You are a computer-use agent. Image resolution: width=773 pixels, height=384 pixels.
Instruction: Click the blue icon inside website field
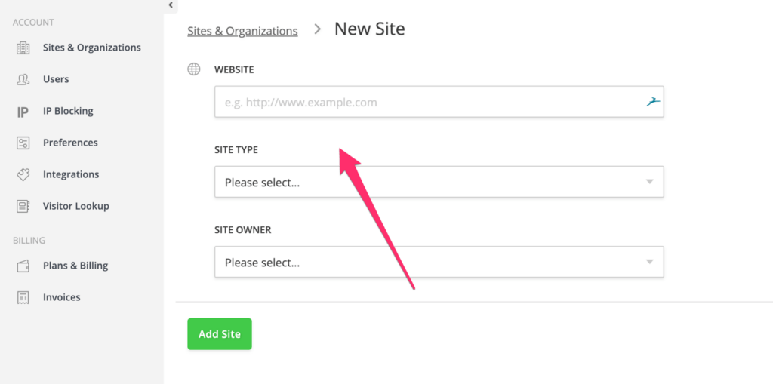click(653, 102)
